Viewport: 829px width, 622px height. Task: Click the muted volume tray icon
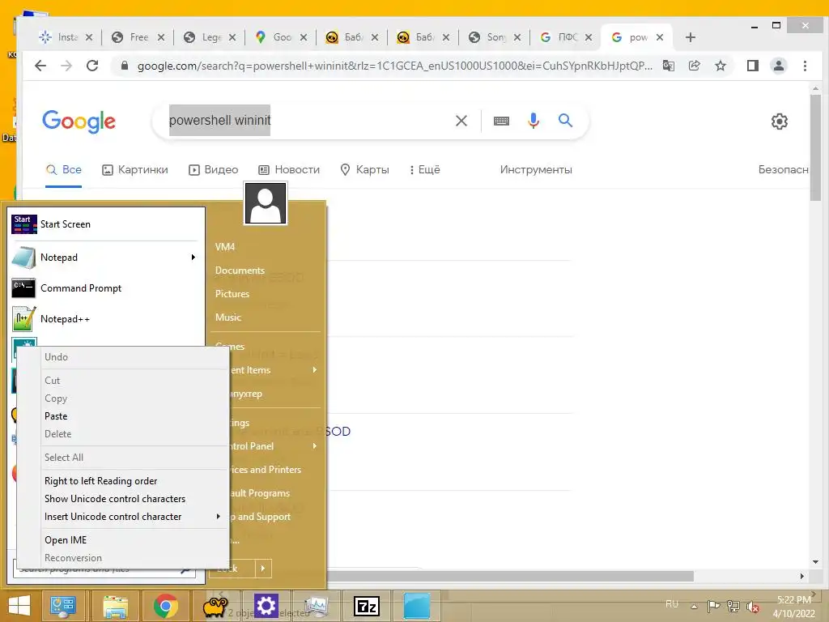coord(752,606)
